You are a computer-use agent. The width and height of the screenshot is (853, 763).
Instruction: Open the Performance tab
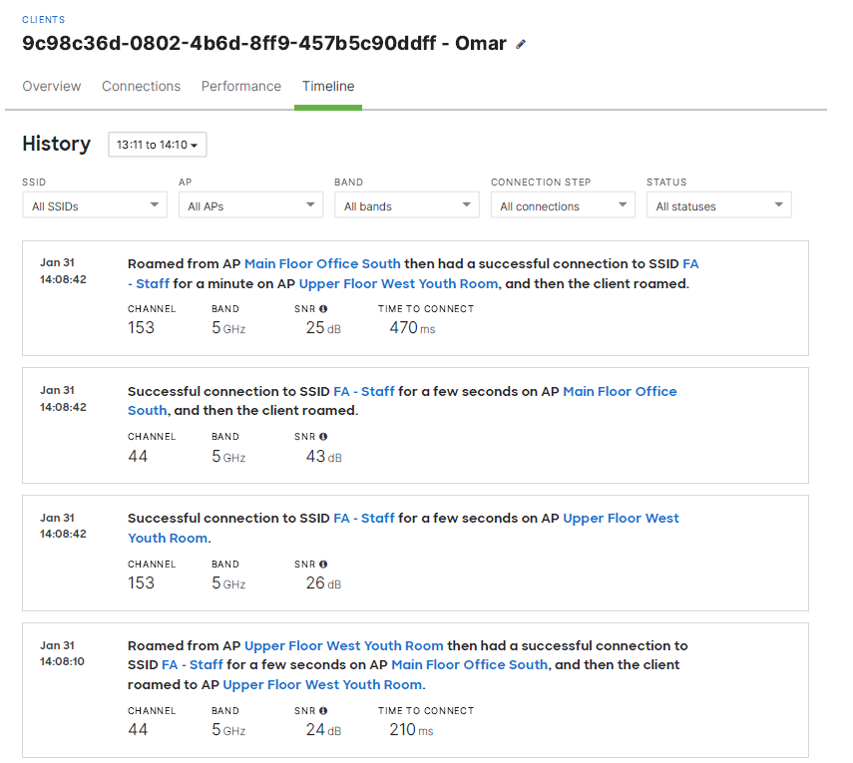point(241,87)
